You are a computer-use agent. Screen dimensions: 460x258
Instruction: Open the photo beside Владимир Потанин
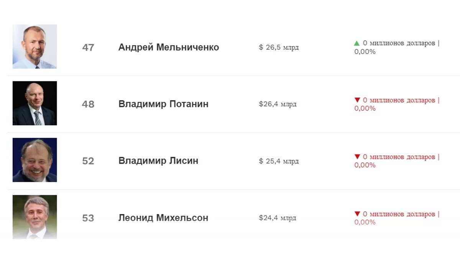(x=35, y=103)
